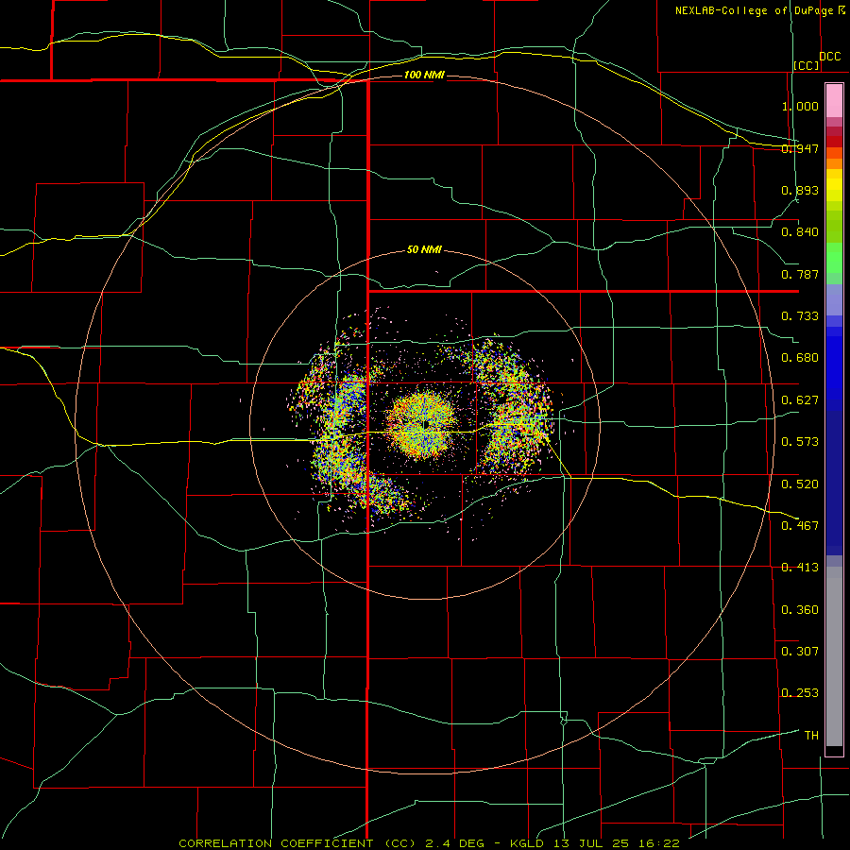Select the 0.573 scale value

800,442
